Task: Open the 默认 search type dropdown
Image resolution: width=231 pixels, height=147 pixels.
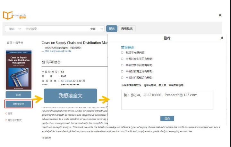Action: (x=15, y=29)
